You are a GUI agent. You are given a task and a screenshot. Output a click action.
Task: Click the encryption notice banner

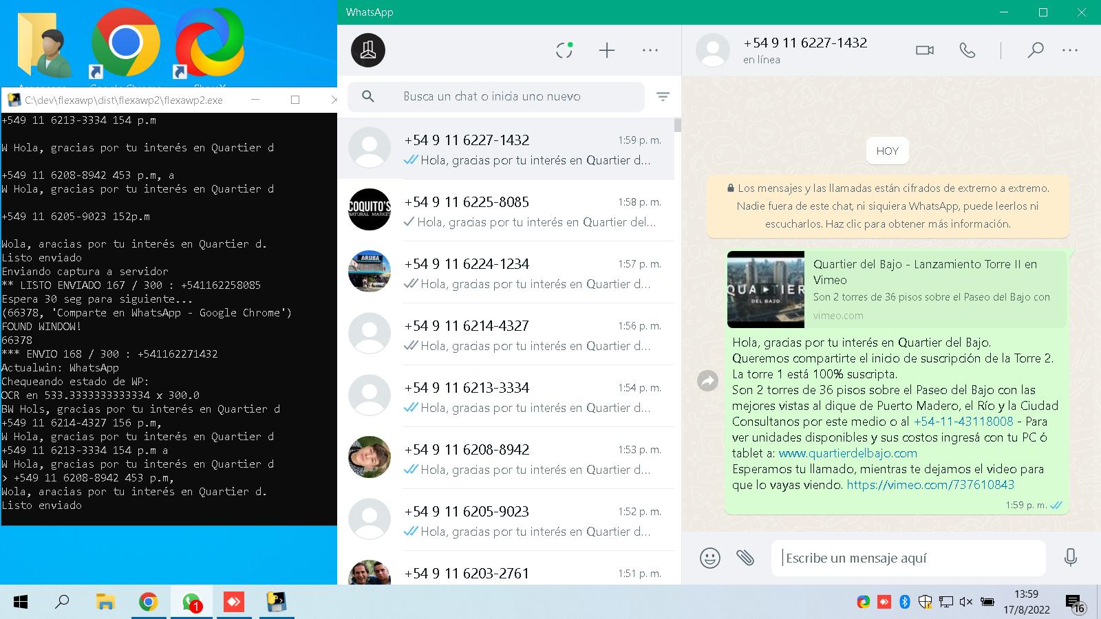(x=888, y=206)
